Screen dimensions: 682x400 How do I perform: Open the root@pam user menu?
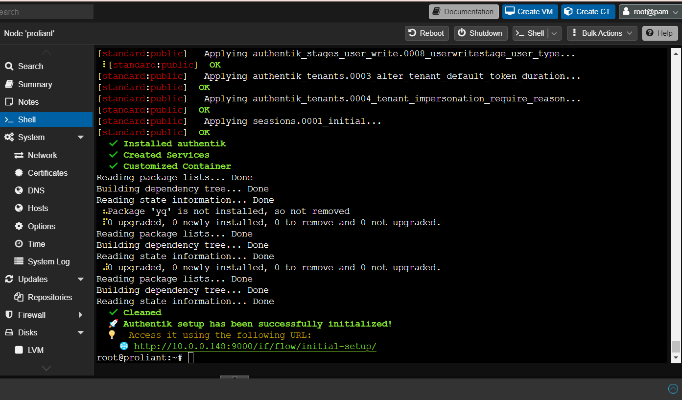650,12
